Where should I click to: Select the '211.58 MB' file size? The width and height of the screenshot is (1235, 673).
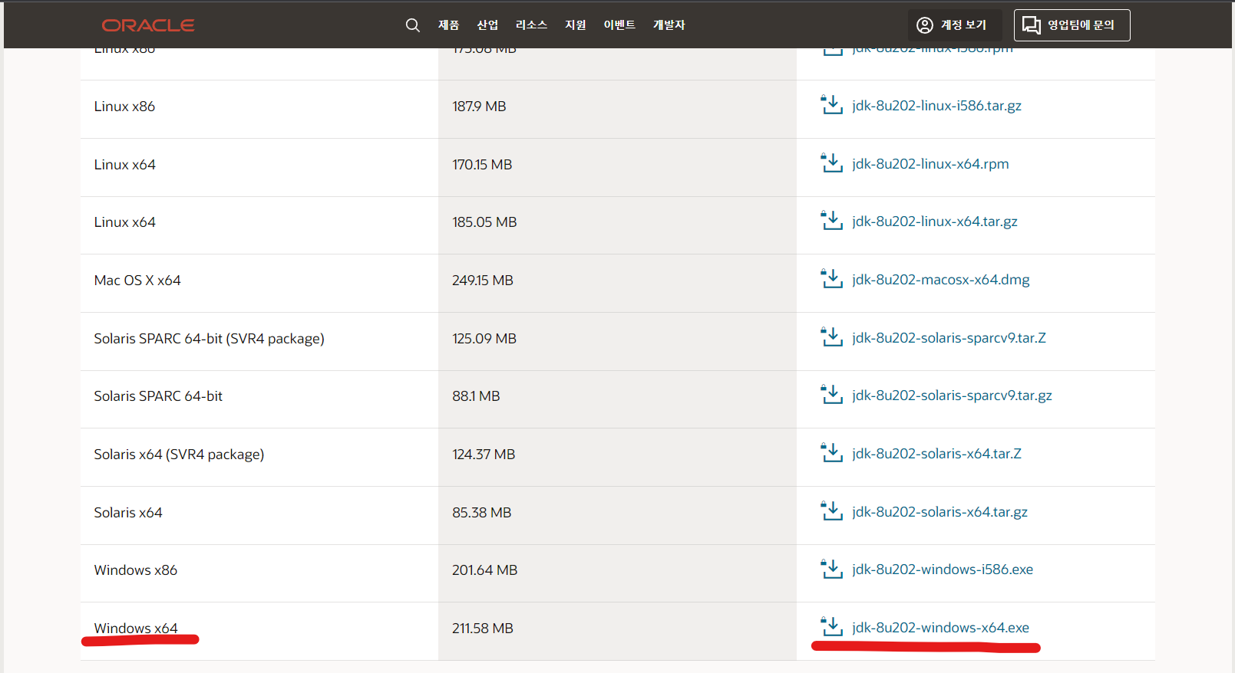[x=483, y=629]
